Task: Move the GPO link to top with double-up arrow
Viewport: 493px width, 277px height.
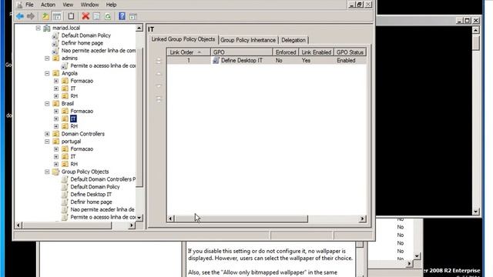Action: tap(159, 61)
